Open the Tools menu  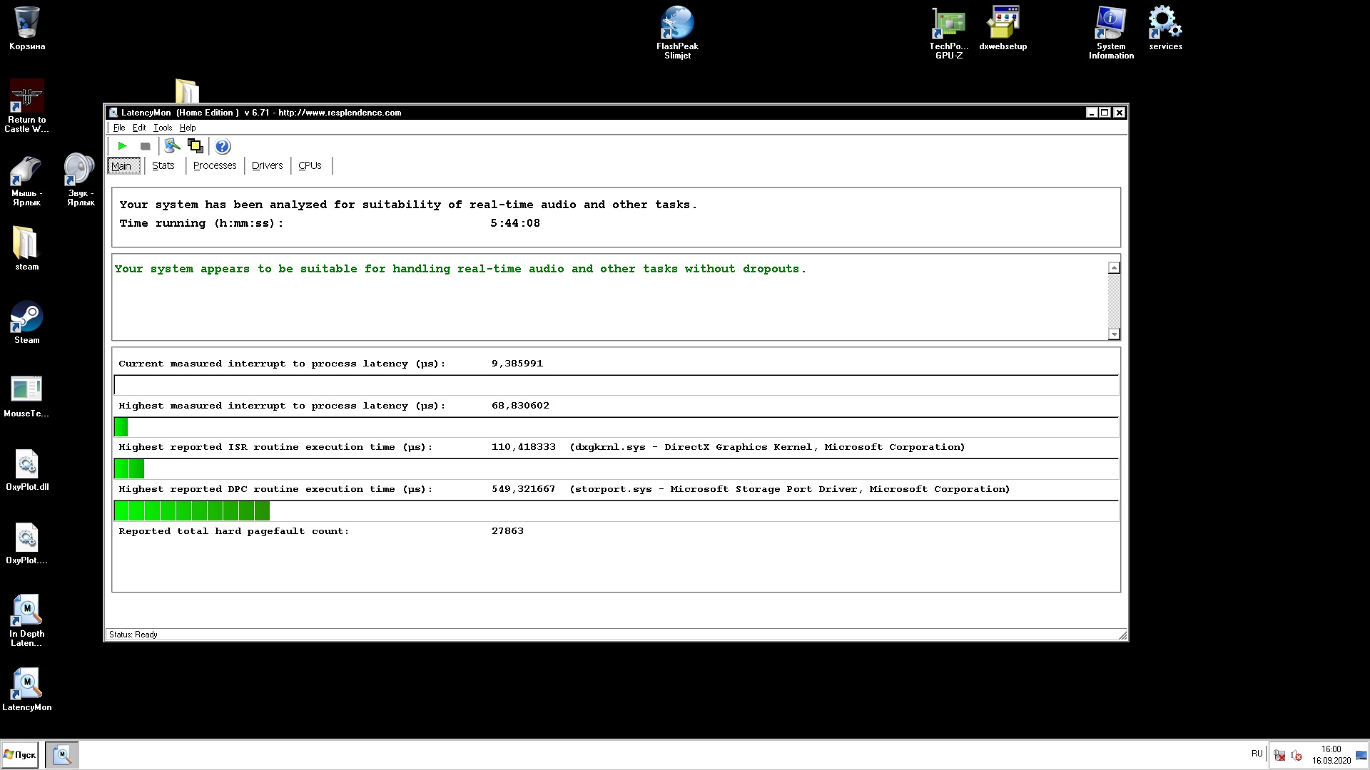163,128
